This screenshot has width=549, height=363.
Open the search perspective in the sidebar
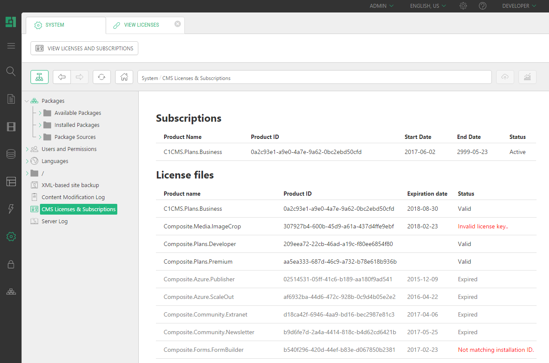tap(11, 71)
